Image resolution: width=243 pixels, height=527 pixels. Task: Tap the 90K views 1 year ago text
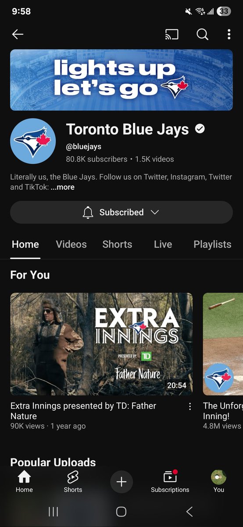48,426
